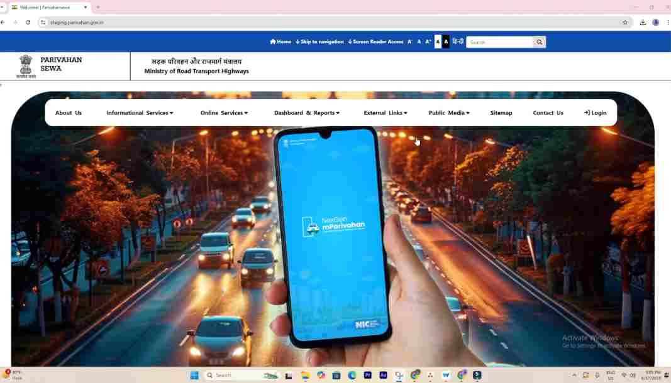Image resolution: width=671 pixels, height=383 pixels.
Task: Open the Contact Us page
Action: [x=548, y=113]
